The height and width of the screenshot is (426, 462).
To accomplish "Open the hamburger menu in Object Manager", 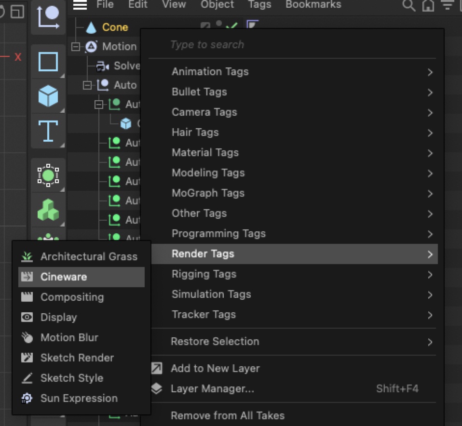I will pos(80,5).
